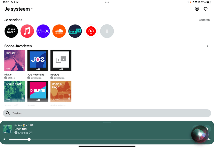Expand now playing bar via handle
This screenshot has width=214, height=148.
tap(107, 122)
